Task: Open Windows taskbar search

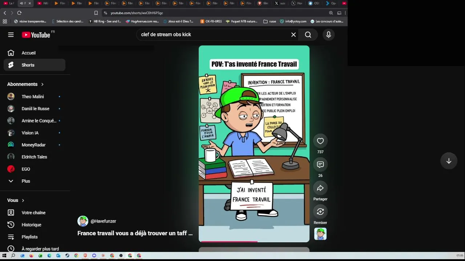Action: [13, 256]
